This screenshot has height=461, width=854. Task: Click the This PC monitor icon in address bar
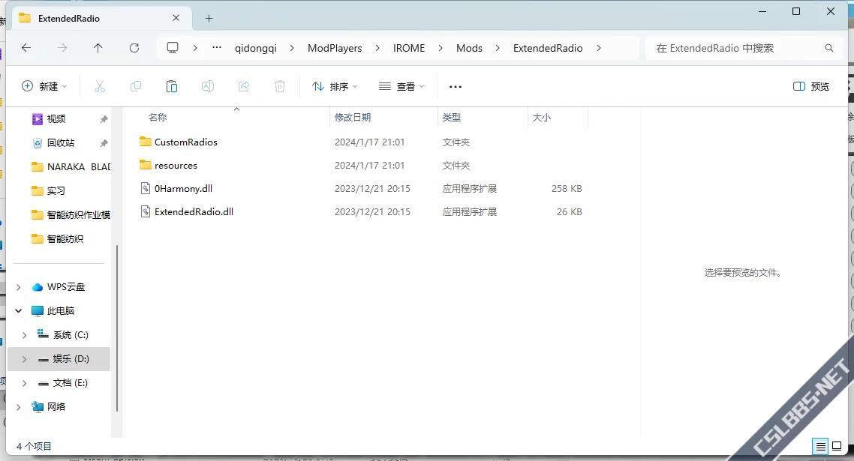coord(173,48)
